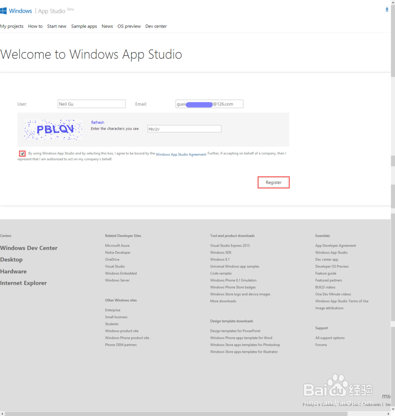Open Windows Phone Store badges link
The image size is (395, 416).
coord(233,287)
